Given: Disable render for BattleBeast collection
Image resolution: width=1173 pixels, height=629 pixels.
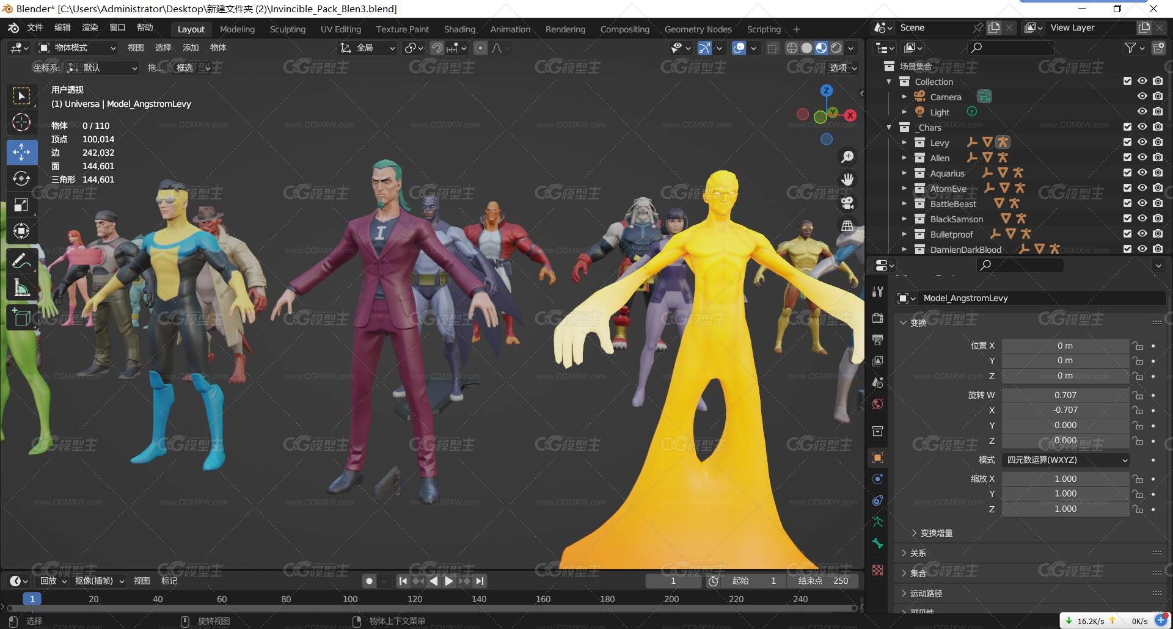Looking at the screenshot, I should click(x=1158, y=203).
